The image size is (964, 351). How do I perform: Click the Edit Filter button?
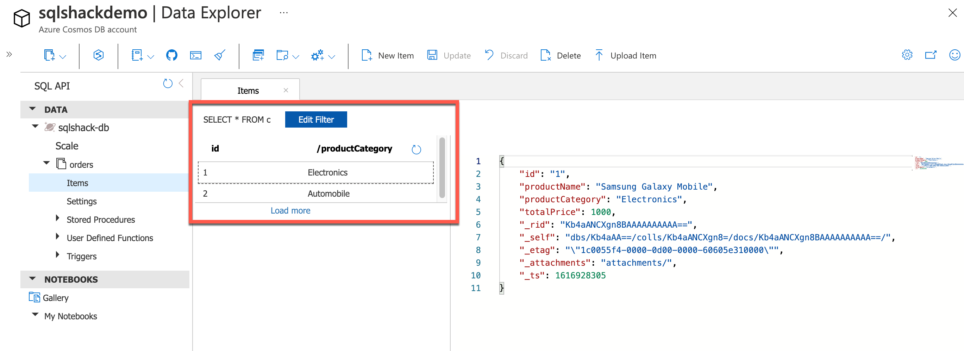(x=316, y=119)
